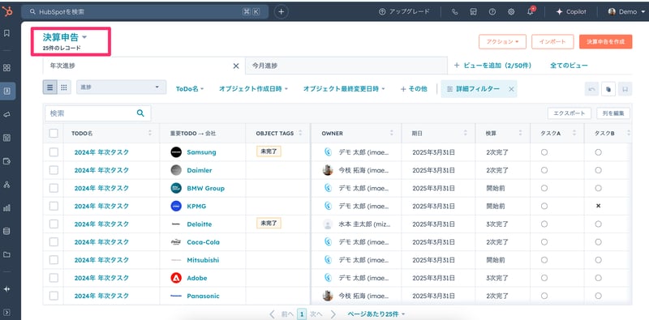
Task: Click the undo view changes icon
Action: (x=591, y=89)
